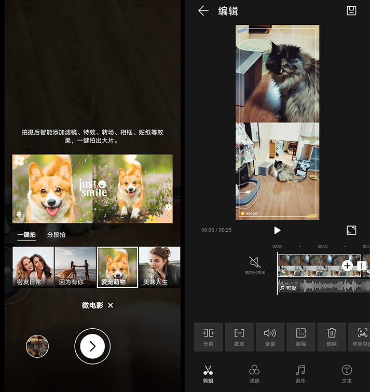Tap the back arrow in the editor

point(203,11)
